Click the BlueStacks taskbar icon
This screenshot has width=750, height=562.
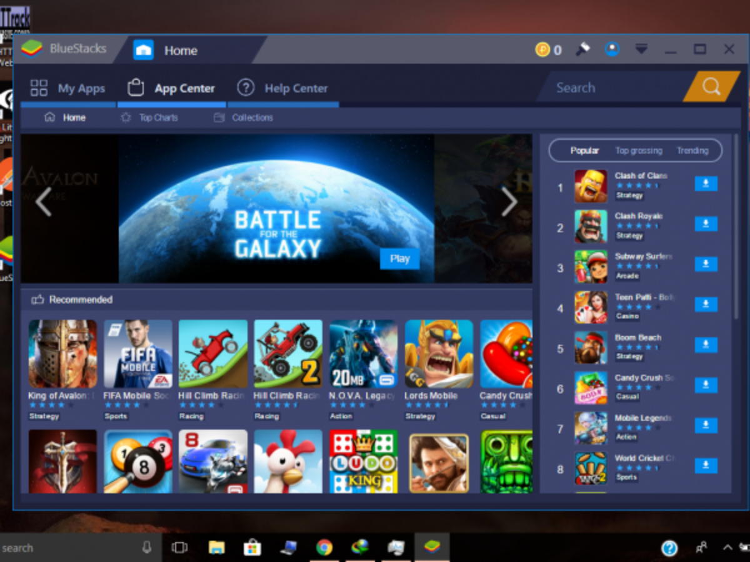pos(431,547)
